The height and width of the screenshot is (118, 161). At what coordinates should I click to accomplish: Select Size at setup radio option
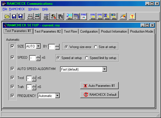click(95, 47)
